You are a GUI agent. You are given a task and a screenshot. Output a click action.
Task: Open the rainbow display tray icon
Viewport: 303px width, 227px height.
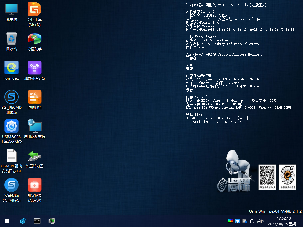pyautogui.click(x=230, y=221)
